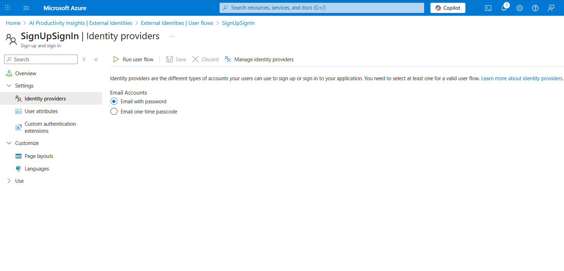Open SignUpSignIn breadcrumb
Viewport: 564px width, 271px height.
pos(238,23)
